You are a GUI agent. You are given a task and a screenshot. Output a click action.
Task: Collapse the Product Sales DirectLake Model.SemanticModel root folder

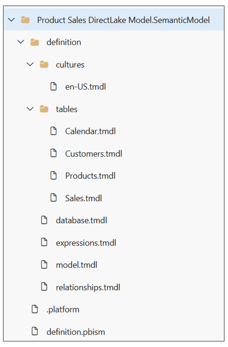[11, 20]
